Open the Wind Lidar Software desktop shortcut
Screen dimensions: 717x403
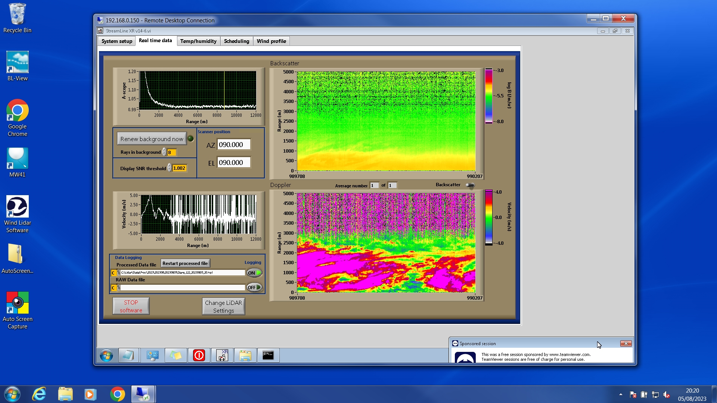17,214
